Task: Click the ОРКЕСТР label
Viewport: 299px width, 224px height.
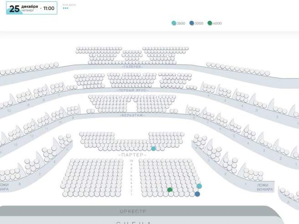Action: [133, 212]
